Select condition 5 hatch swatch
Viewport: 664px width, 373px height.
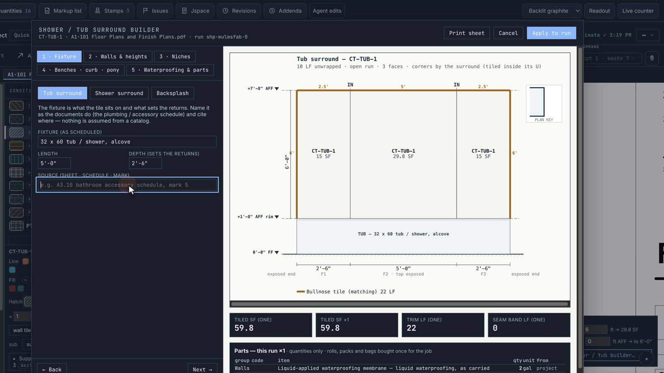point(16,159)
